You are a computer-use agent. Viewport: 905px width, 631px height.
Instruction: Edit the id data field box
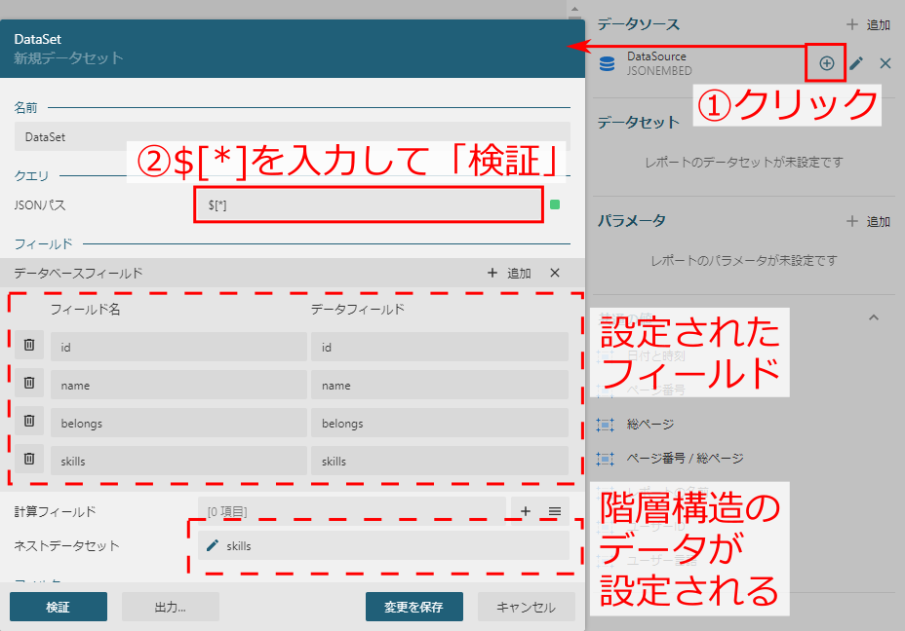(439, 347)
